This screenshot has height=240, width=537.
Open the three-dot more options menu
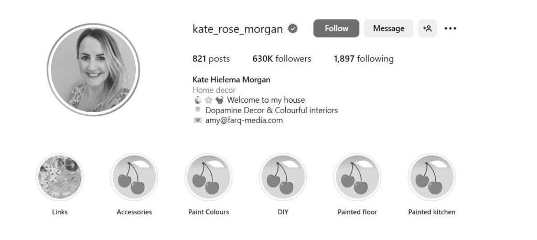450,28
